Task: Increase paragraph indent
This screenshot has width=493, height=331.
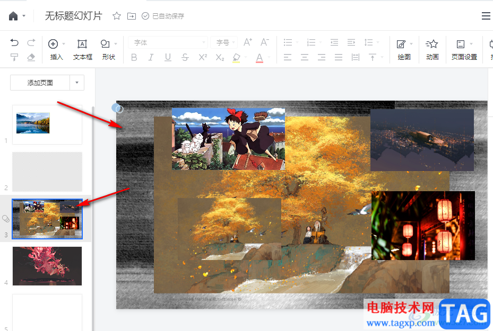Action: coord(351,42)
